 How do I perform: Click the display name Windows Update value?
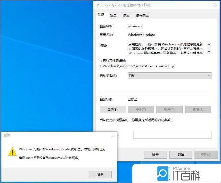141,35
